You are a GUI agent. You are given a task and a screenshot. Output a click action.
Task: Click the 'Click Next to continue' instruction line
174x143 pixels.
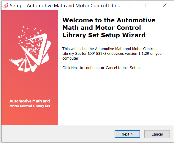pos(102,68)
